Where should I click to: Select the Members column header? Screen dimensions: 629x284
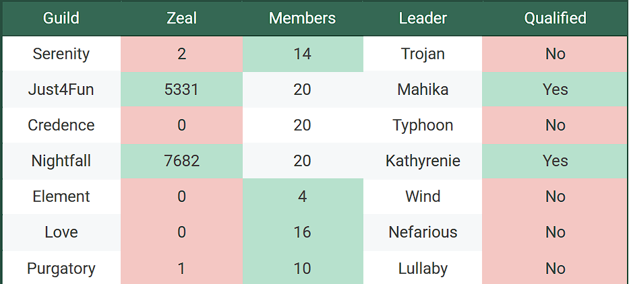[x=303, y=18]
